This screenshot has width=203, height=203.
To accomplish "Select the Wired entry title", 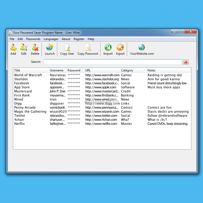I will 18,99.
